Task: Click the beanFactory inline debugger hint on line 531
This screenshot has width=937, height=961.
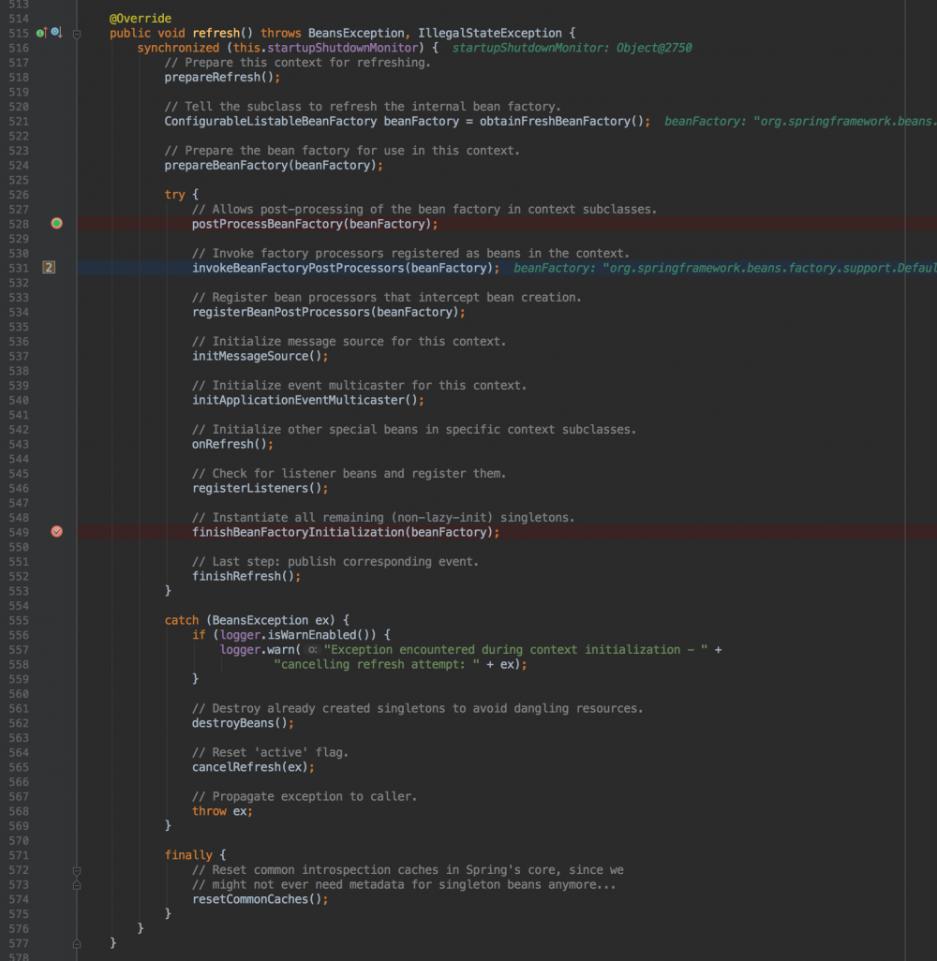Action: [x=721, y=268]
